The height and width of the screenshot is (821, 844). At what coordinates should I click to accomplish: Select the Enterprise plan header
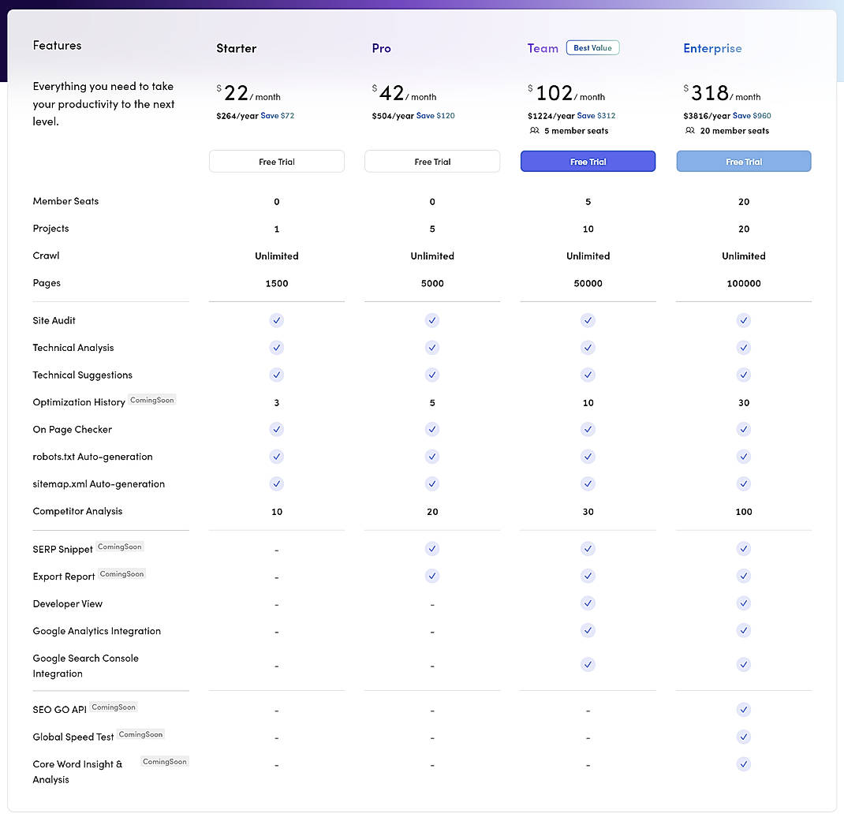pyautogui.click(x=711, y=48)
